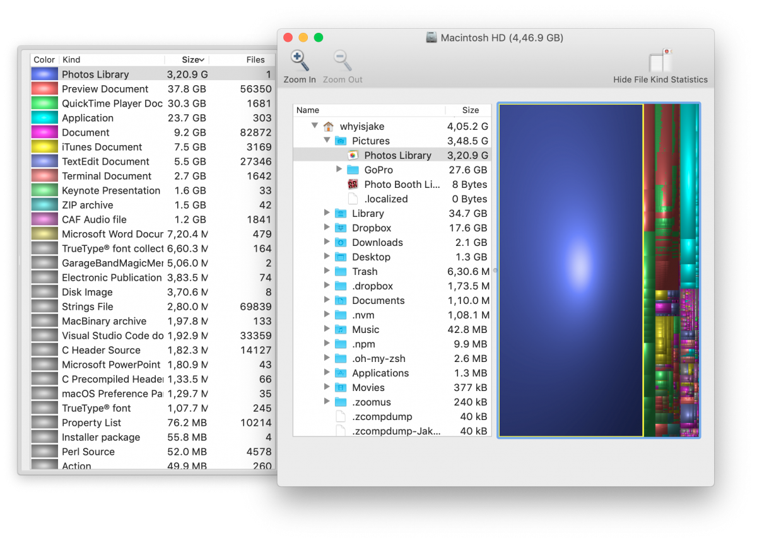Expand the Library folder

[x=326, y=213]
